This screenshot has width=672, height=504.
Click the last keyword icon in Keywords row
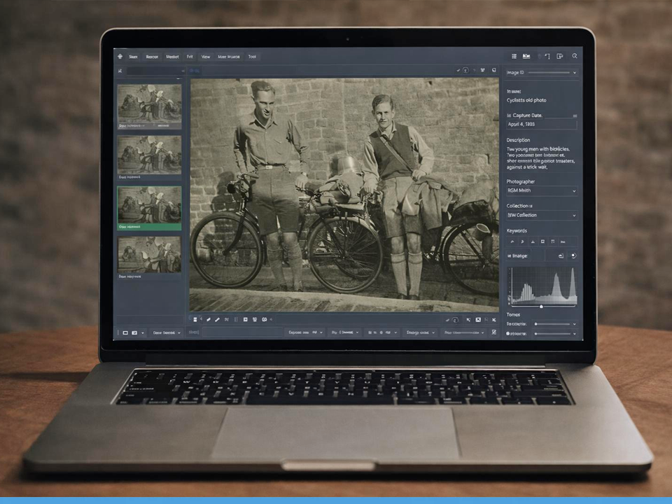pyautogui.click(x=563, y=241)
